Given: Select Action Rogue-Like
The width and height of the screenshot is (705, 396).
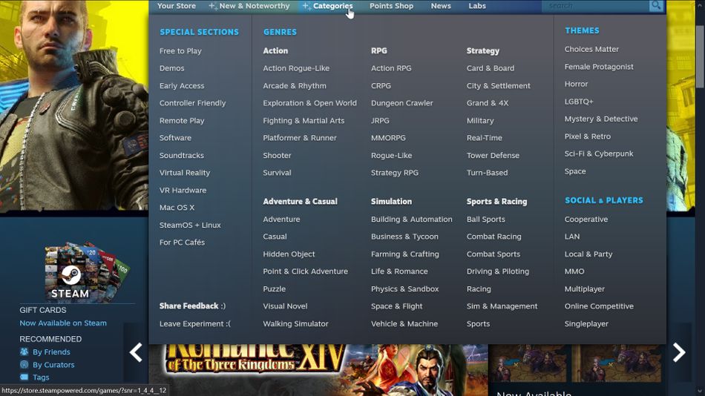Looking at the screenshot, I should pos(296,68).
